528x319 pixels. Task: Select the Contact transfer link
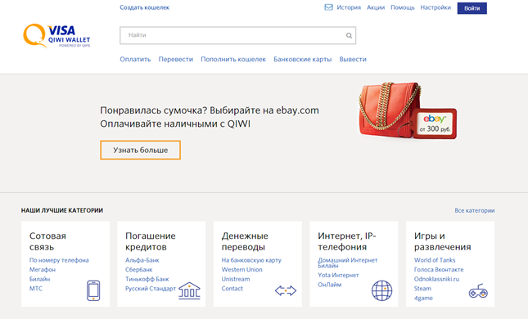click(232, 289)
